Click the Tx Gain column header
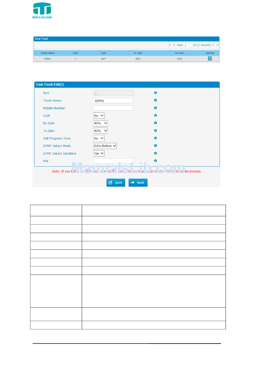The image size is (253, 365). (x=138, y=53)
